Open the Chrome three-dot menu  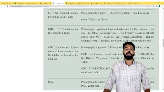pyautogui.click(x=162, y=6)
